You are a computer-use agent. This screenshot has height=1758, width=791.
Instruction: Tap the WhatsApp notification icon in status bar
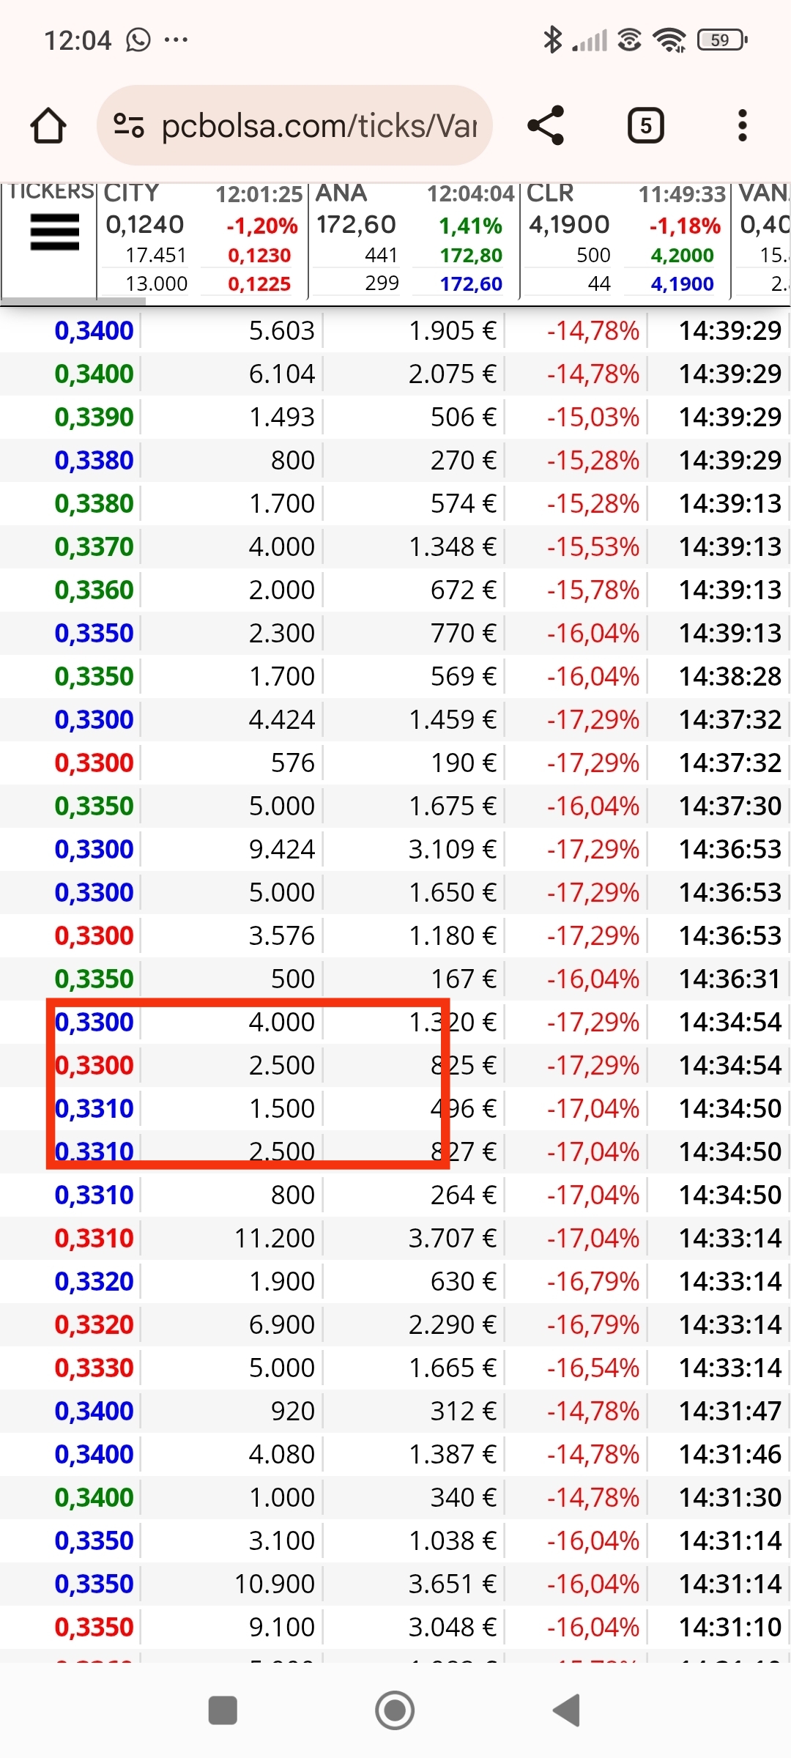point(138,40)
